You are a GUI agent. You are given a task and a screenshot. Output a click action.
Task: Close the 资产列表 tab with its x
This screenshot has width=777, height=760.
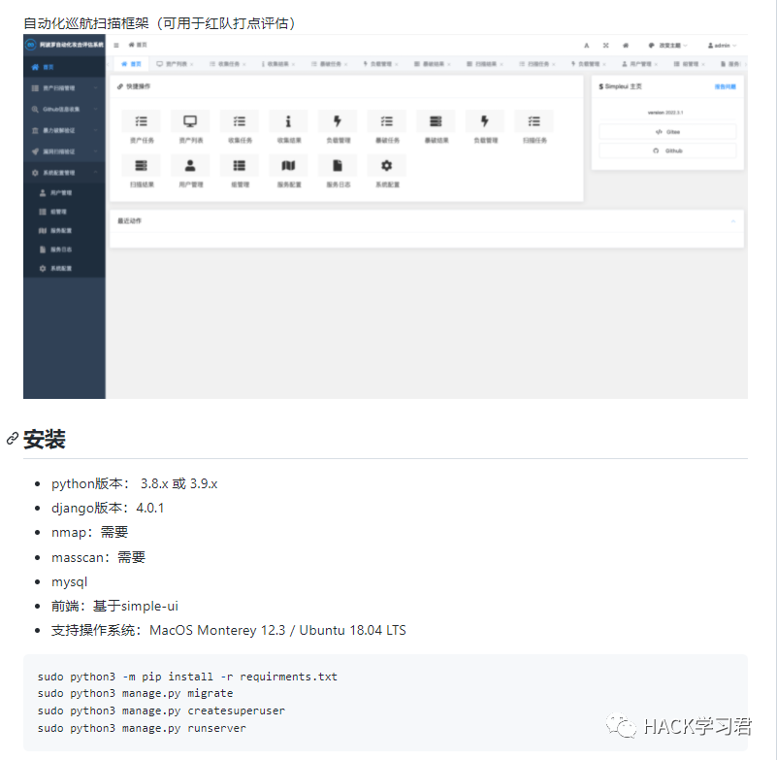(x=192, y=64)
